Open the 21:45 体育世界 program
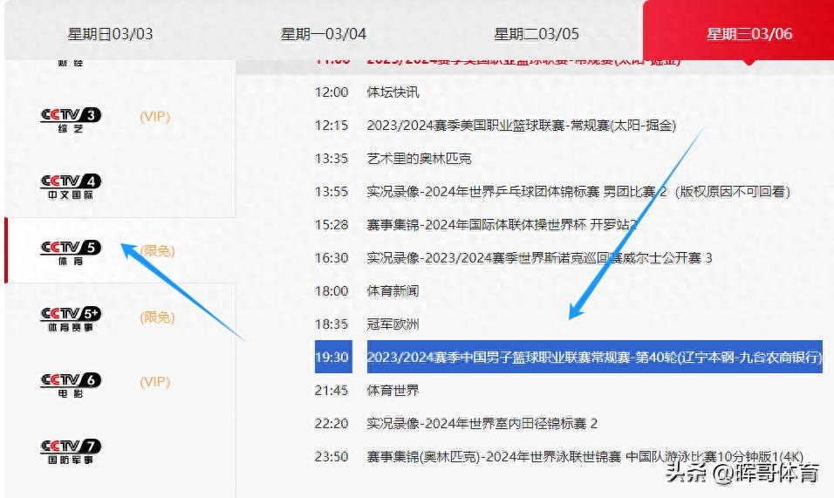The image size is (834, 498). click(x=393, y=390)
